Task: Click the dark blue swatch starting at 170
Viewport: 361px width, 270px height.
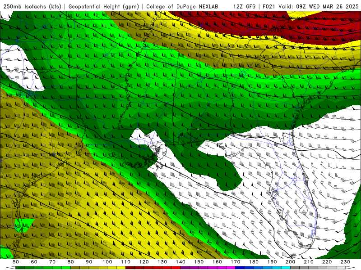Action: click(x=240, y=268)
